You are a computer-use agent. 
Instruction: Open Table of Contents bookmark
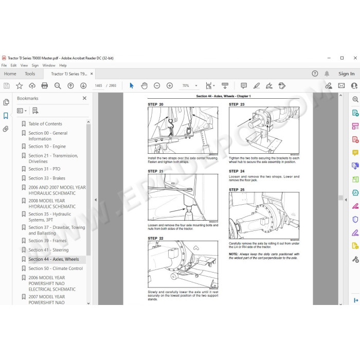click(x=45, y=124)
